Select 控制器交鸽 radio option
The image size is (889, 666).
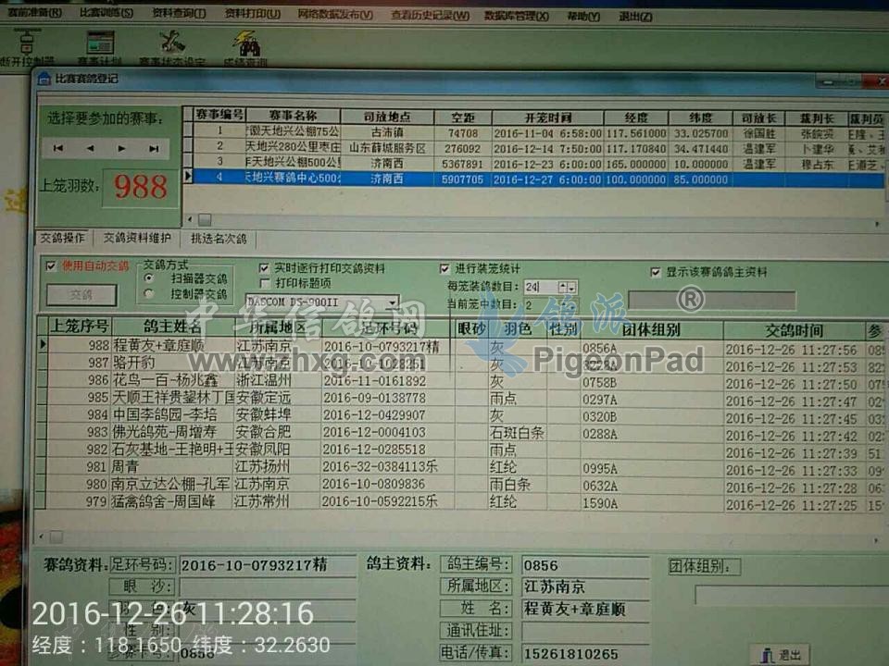[x=149, y=294]
